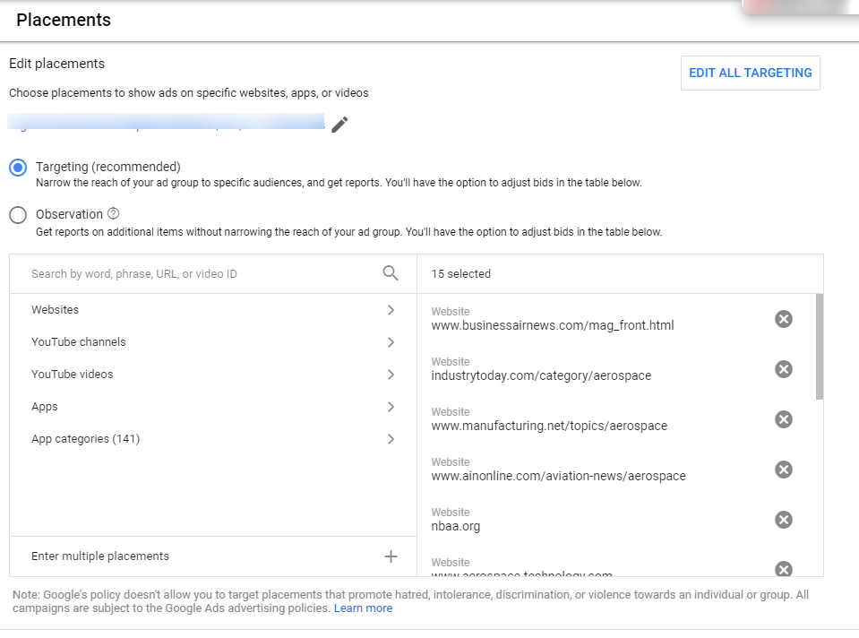Remove industrytoday.com/category/aerospace placement

click(784, 369)
